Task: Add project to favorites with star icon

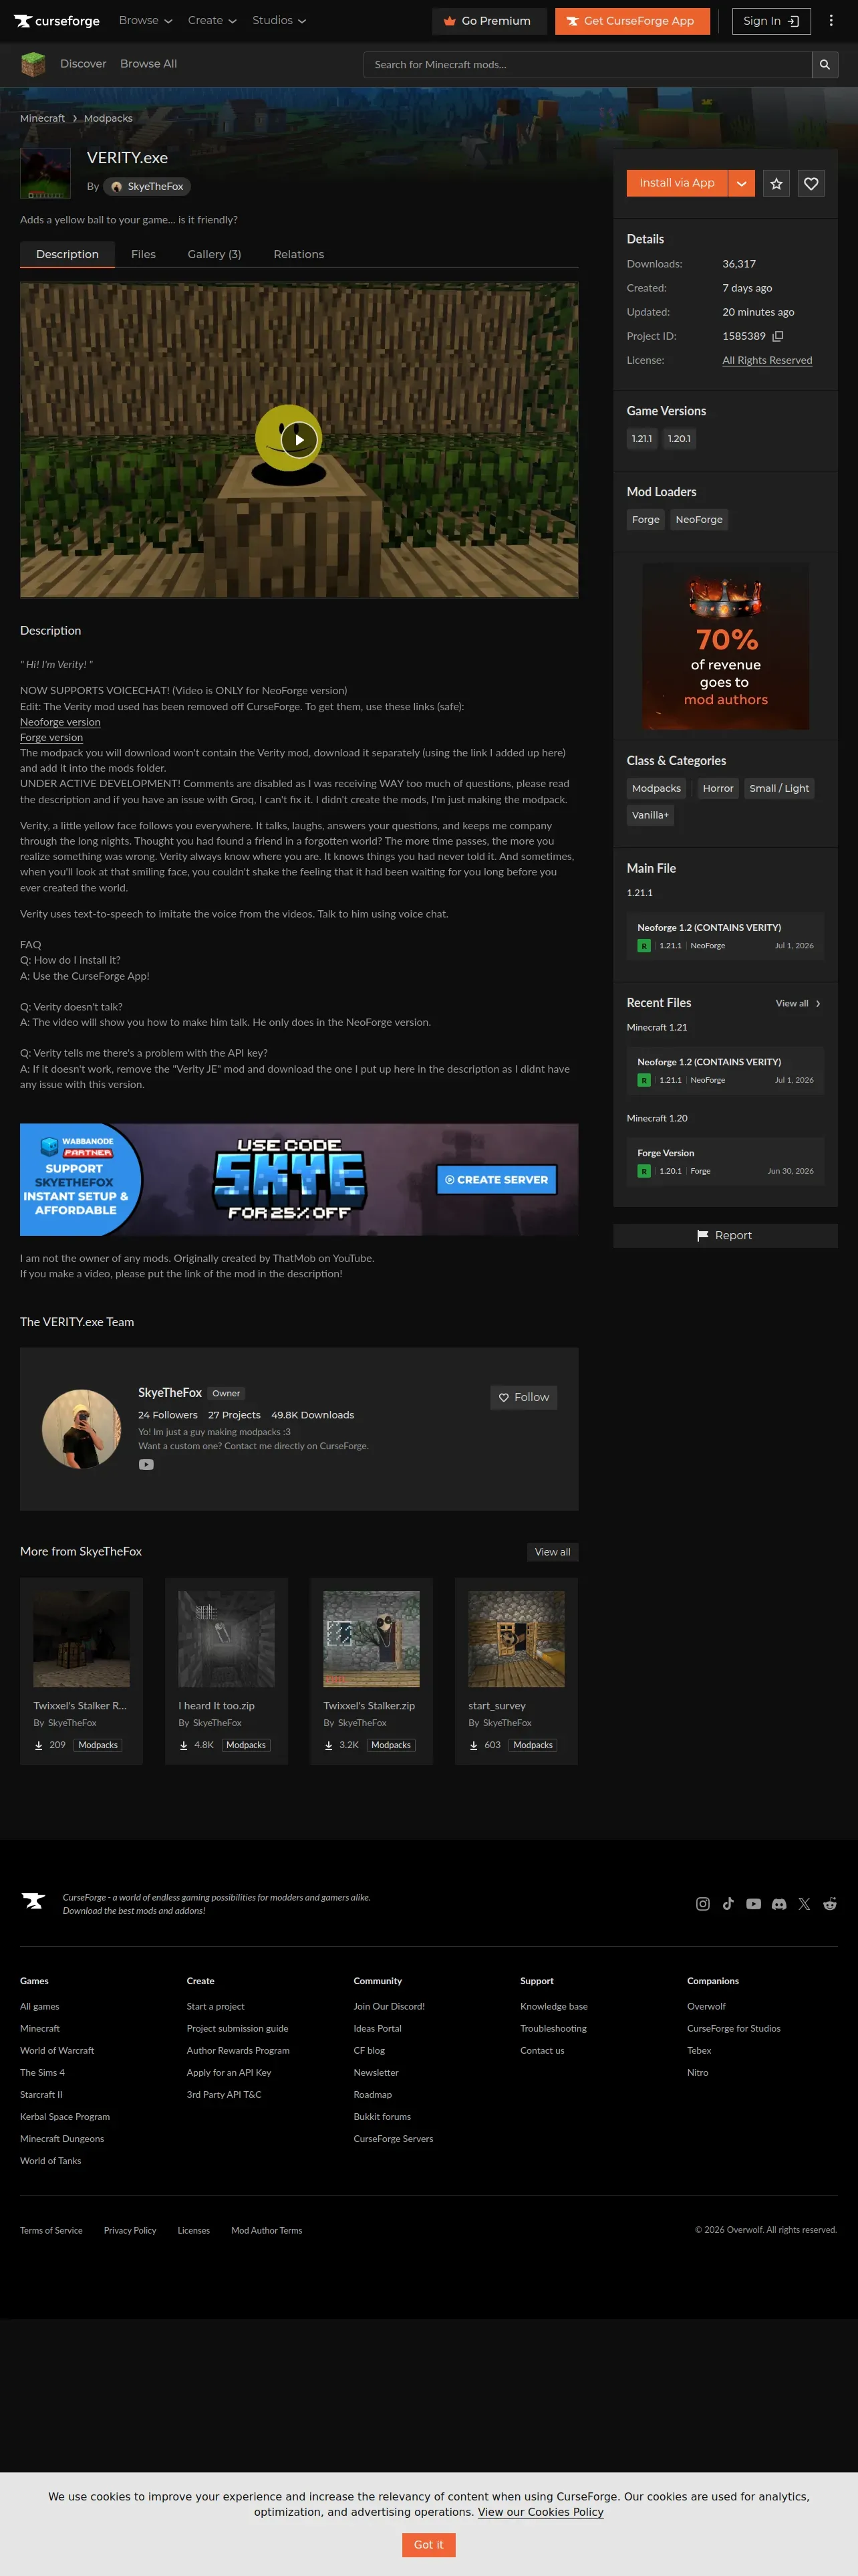Action: tap(776, 183)
